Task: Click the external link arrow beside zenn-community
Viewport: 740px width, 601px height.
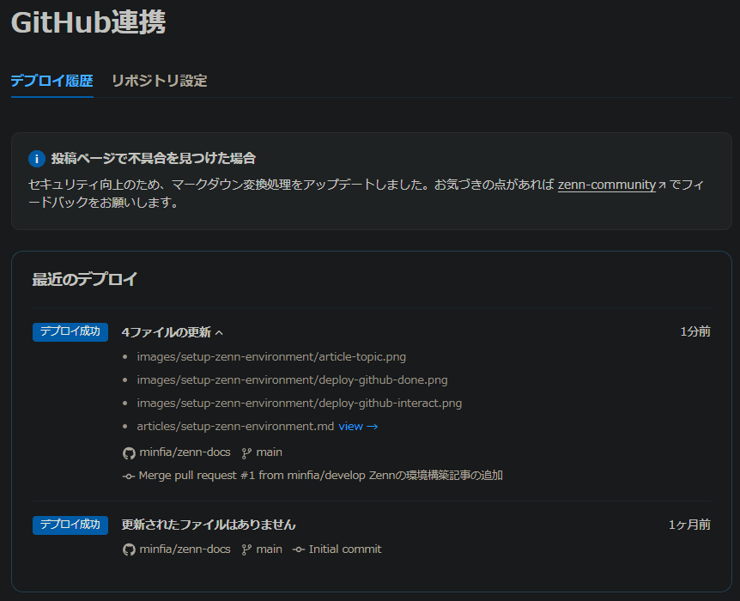Action: point(662,185)
